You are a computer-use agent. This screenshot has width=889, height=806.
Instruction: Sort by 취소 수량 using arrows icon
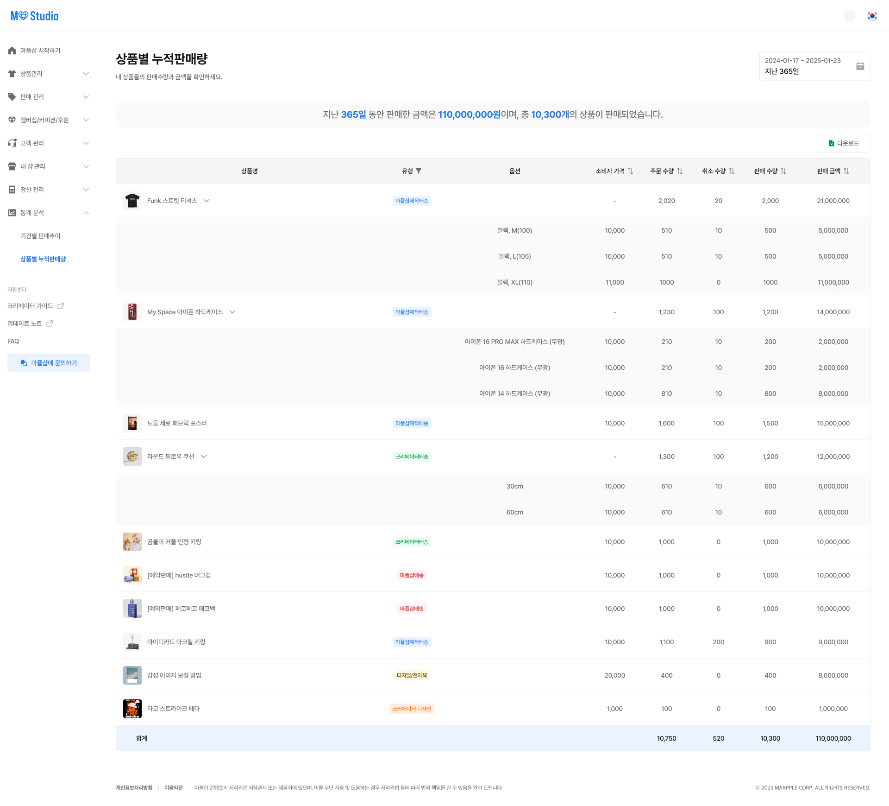point(731,171)
